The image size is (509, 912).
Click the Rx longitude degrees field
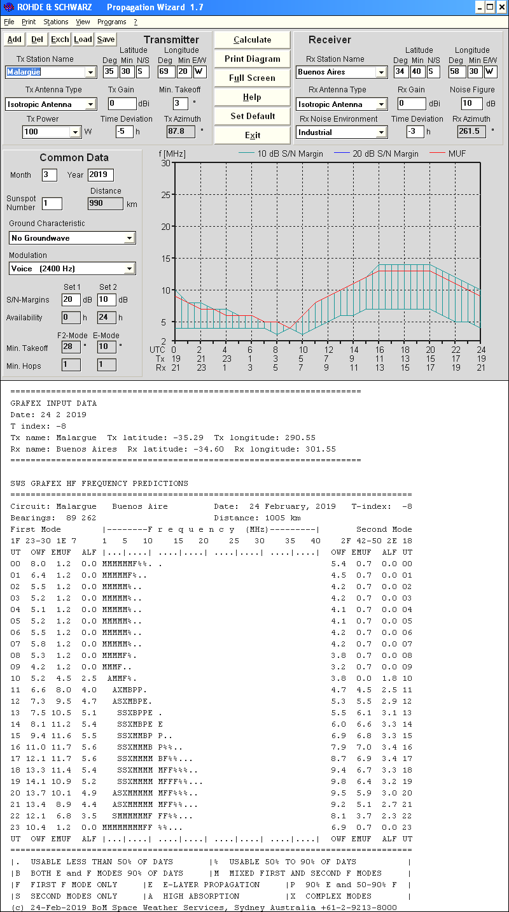click(457, 71)
